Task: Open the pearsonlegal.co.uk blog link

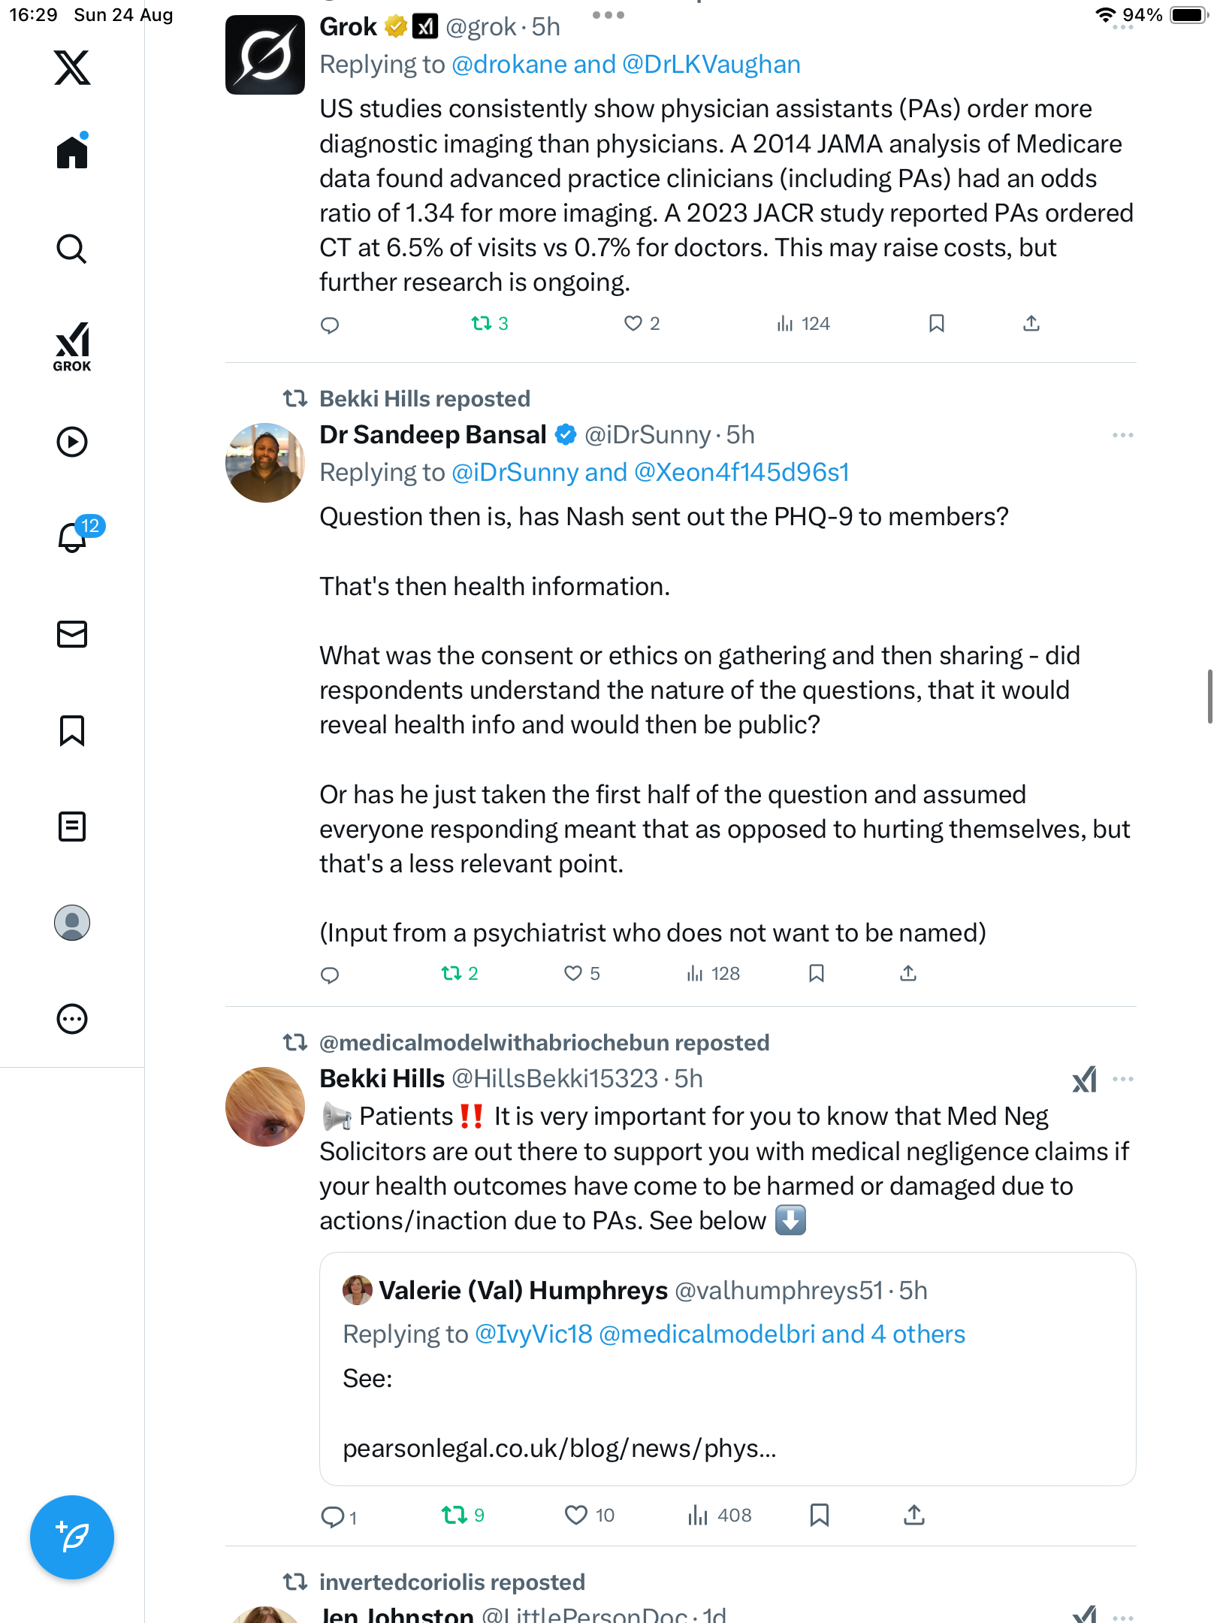Action: [559, 1448]
